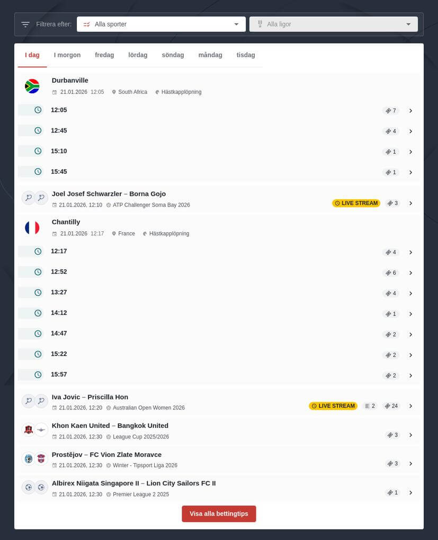438x540 pixels.
Task: Click the 'Visa alla bettingtips' button
Action: (219, 514)
